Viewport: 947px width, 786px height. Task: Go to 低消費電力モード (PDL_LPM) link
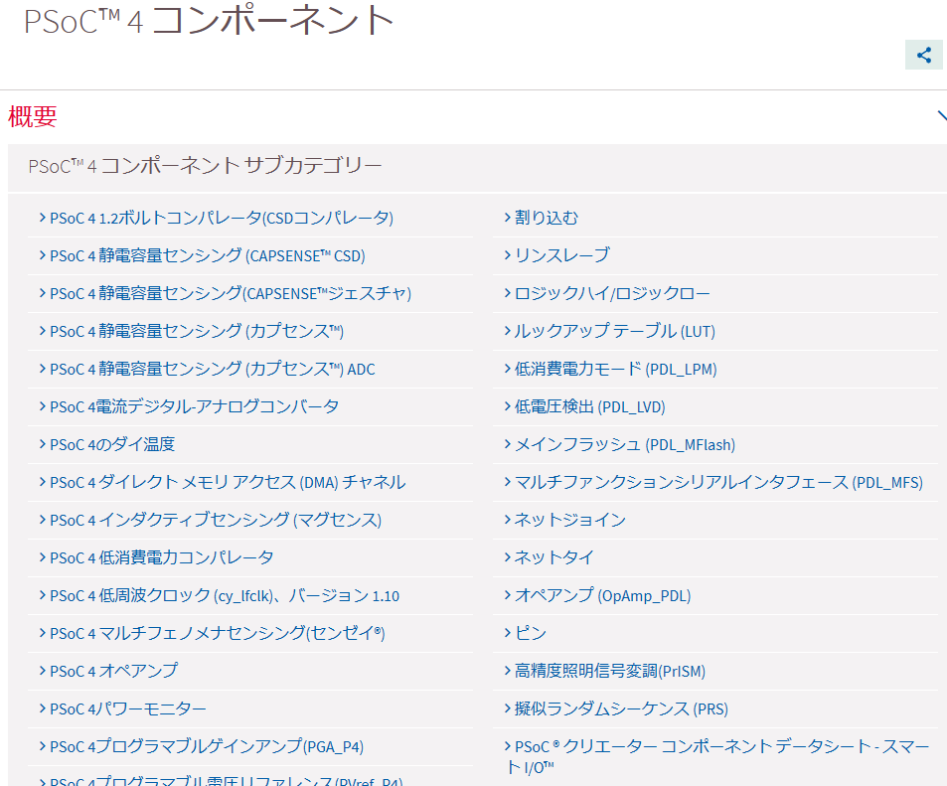click(x=615, y=369)
